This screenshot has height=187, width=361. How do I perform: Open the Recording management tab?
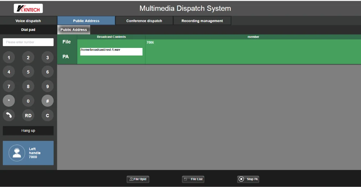point(202,21)
